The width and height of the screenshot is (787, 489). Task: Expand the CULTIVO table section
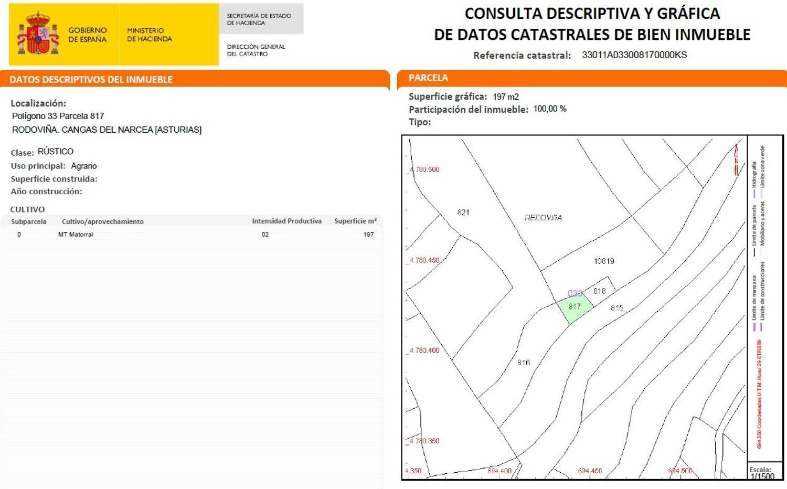click(x=27, y=209)
